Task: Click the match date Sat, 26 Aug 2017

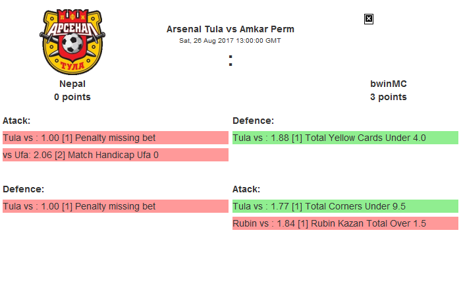Action: pos(230,40)
